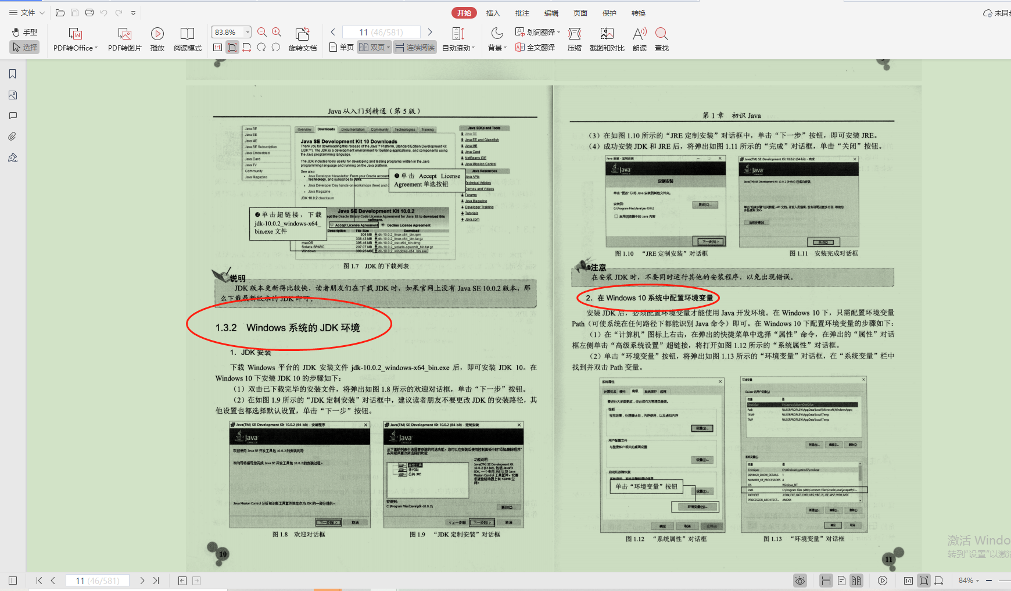Open the 文件 menu
This screenshot has height=591, width=1011.
(x=27, y=13)
